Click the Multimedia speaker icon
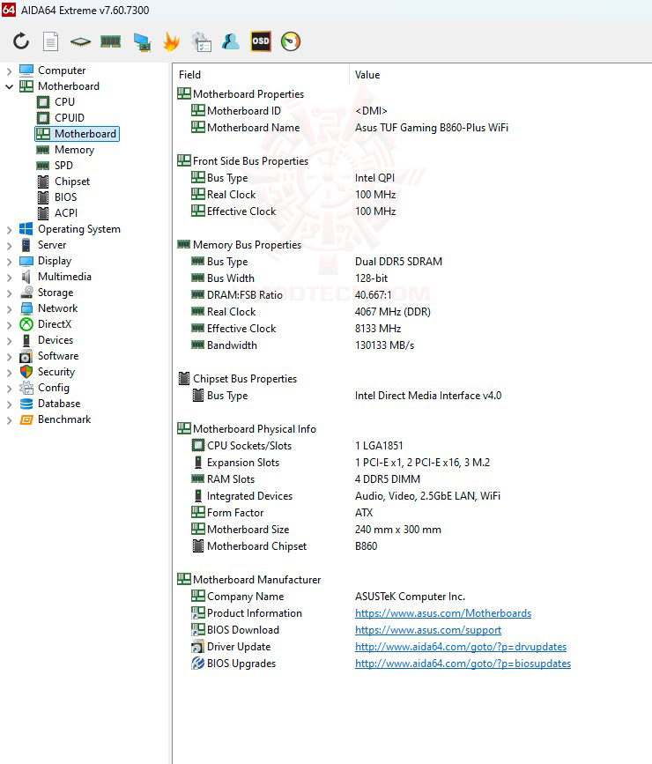This screenshot has width=652, height=764. click(26, 277)
